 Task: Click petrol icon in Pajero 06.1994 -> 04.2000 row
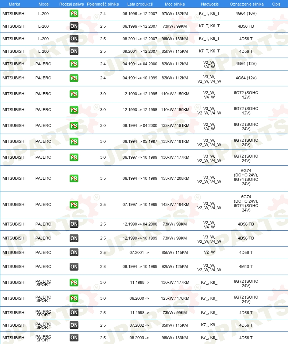click(74, 125)
